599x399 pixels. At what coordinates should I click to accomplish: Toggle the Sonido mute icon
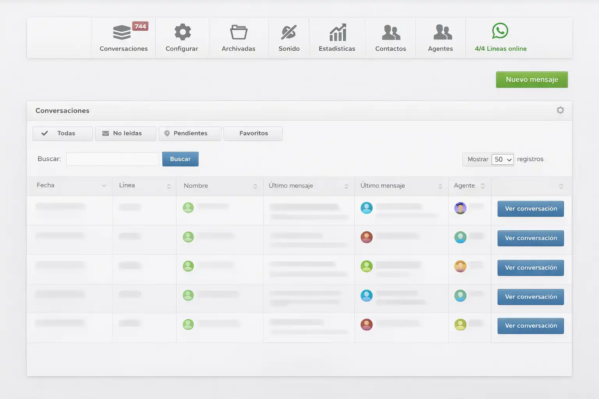[x=289, y=32]
